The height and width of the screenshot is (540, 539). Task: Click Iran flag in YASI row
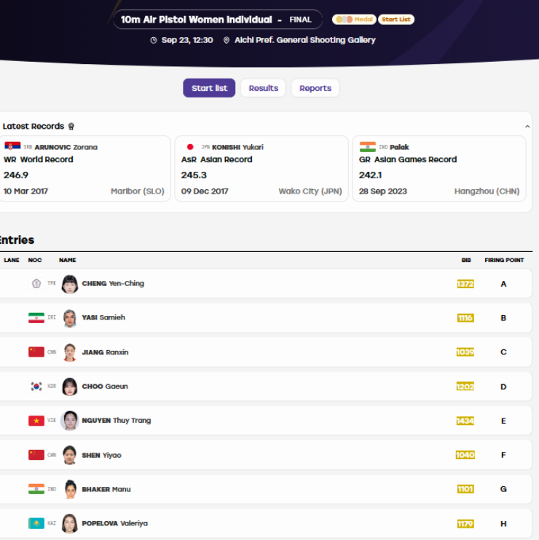point(36,317)
